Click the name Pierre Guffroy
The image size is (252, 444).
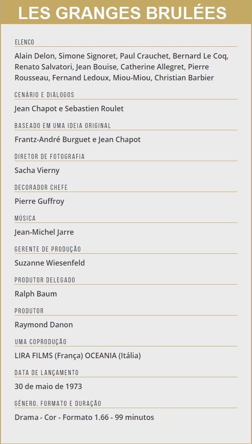40,201
